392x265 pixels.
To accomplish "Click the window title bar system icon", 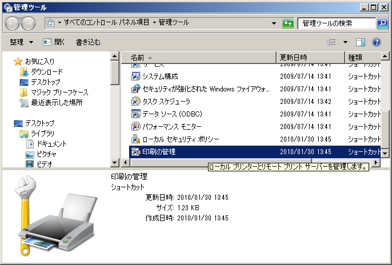I will [x=8, y=7].
